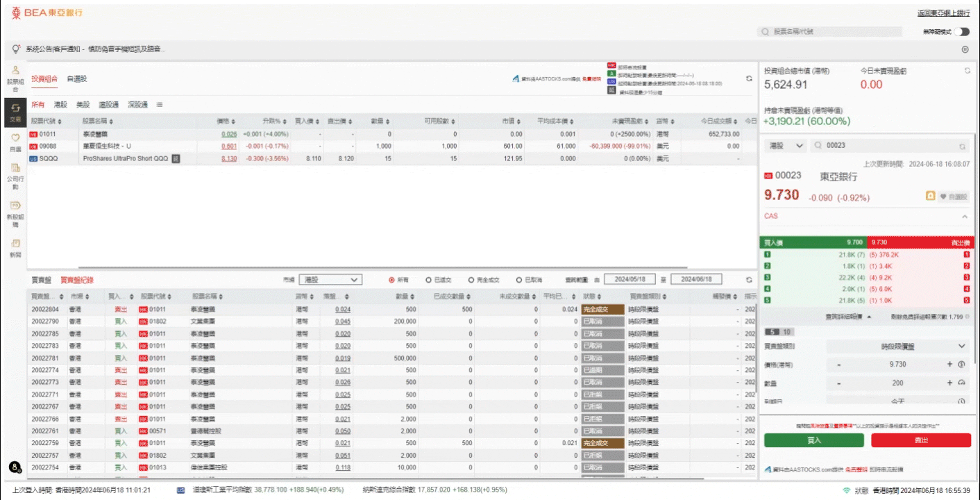Collapse the CAS section chevron
The height and width of the screenshot is (500, 980).
point(965,217)
